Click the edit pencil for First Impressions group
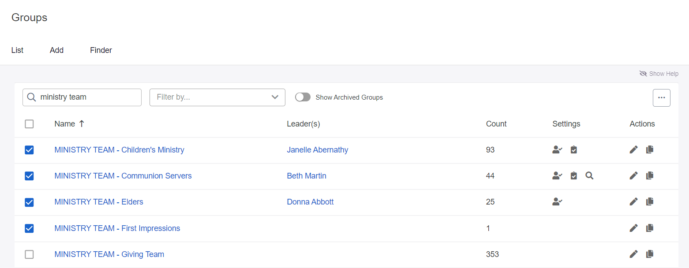Screen dimensions: 689x268 (x=633, y=228)
